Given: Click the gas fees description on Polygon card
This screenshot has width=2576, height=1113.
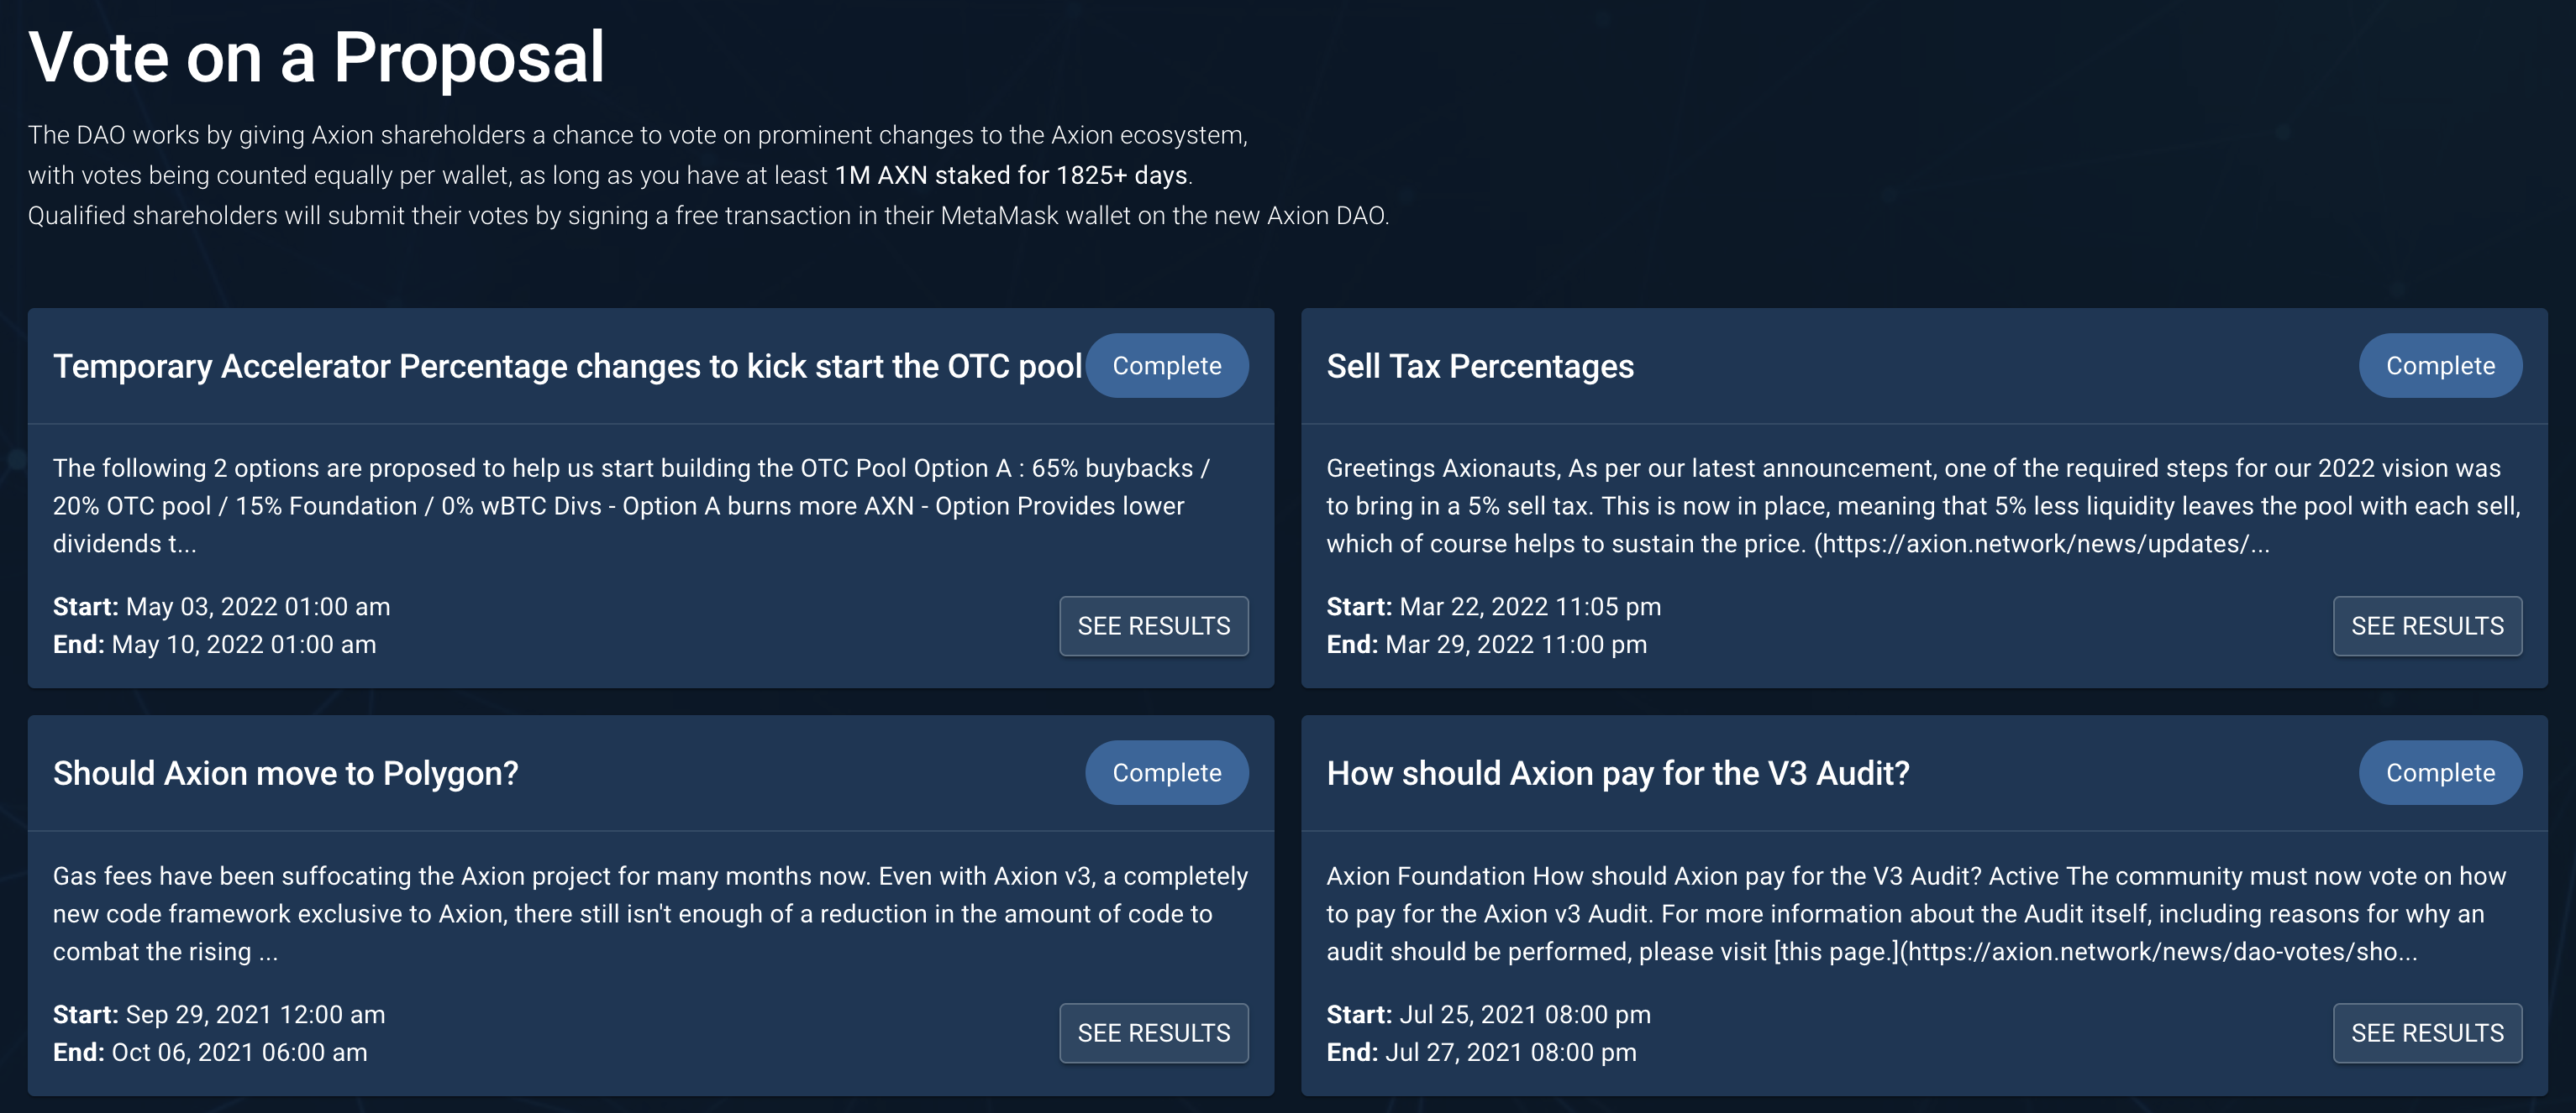Looking at the screenshot, I should (x=650, y=913).
